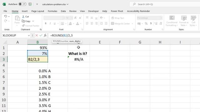
Task: Switch to the Power Pivot tab
Action: pos(117,11)
